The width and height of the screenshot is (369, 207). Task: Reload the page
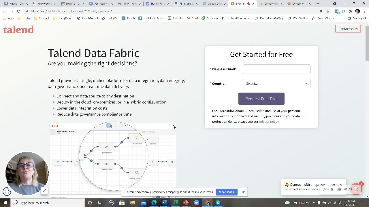(19, 11)
